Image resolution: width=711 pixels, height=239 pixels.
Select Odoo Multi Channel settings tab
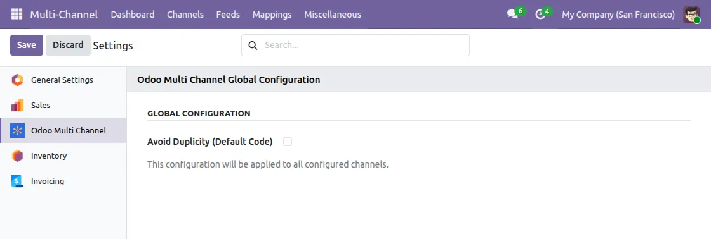pyautogui.click(x=63, y=131)
